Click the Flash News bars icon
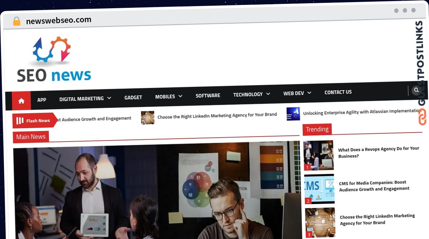429x239 pixels. (20, 121)
